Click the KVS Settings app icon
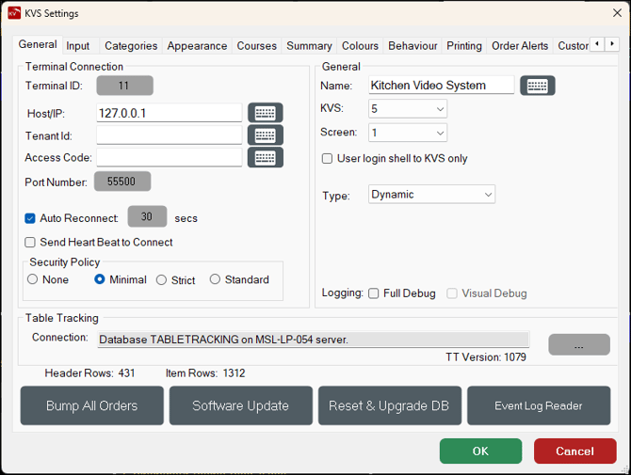The image size is (631, 475). (x=14, y=13)
